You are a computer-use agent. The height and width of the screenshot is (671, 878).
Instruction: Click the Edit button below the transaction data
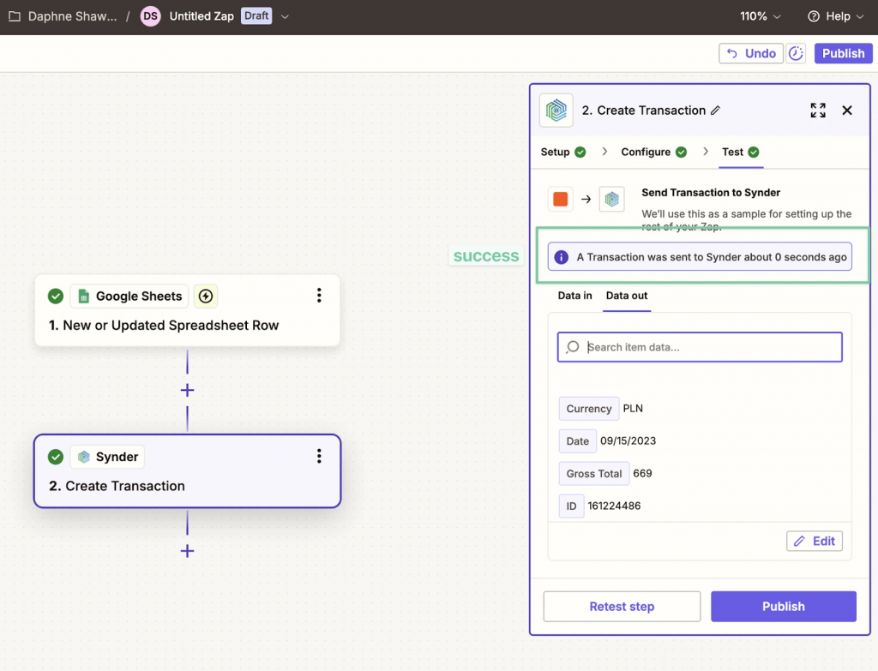tap(813, 541)
